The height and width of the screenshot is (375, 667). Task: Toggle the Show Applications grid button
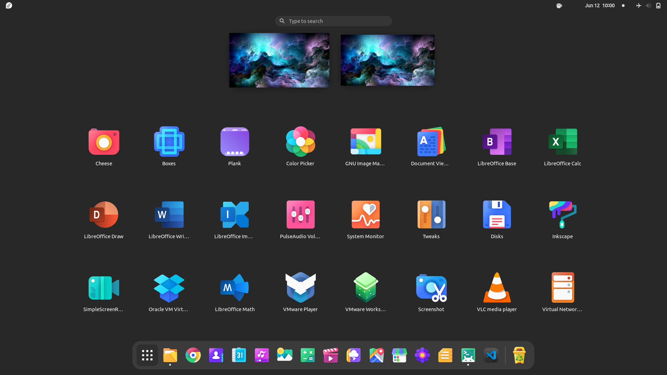pos(147,355)
